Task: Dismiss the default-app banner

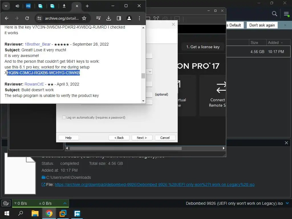Action: point(285,25)
